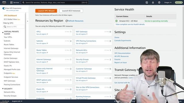The height and width of the screenshot is (103, 184).
Task: Click the sidebar vertical scrollbar
Action: (26, 31)
